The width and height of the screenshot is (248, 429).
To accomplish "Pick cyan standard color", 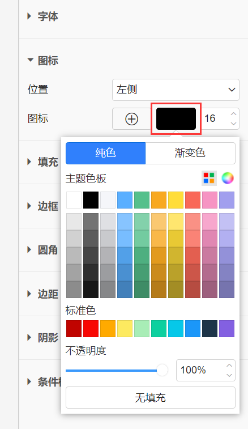I will tap(176, 329).
